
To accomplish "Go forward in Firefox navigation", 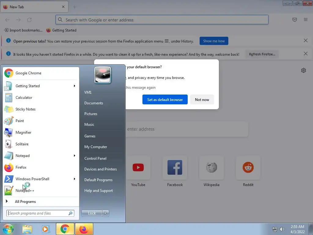I will pos(18,20).
